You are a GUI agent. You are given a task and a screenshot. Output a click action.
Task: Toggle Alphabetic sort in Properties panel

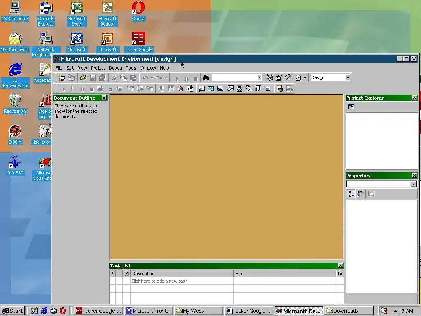(351, 194)
